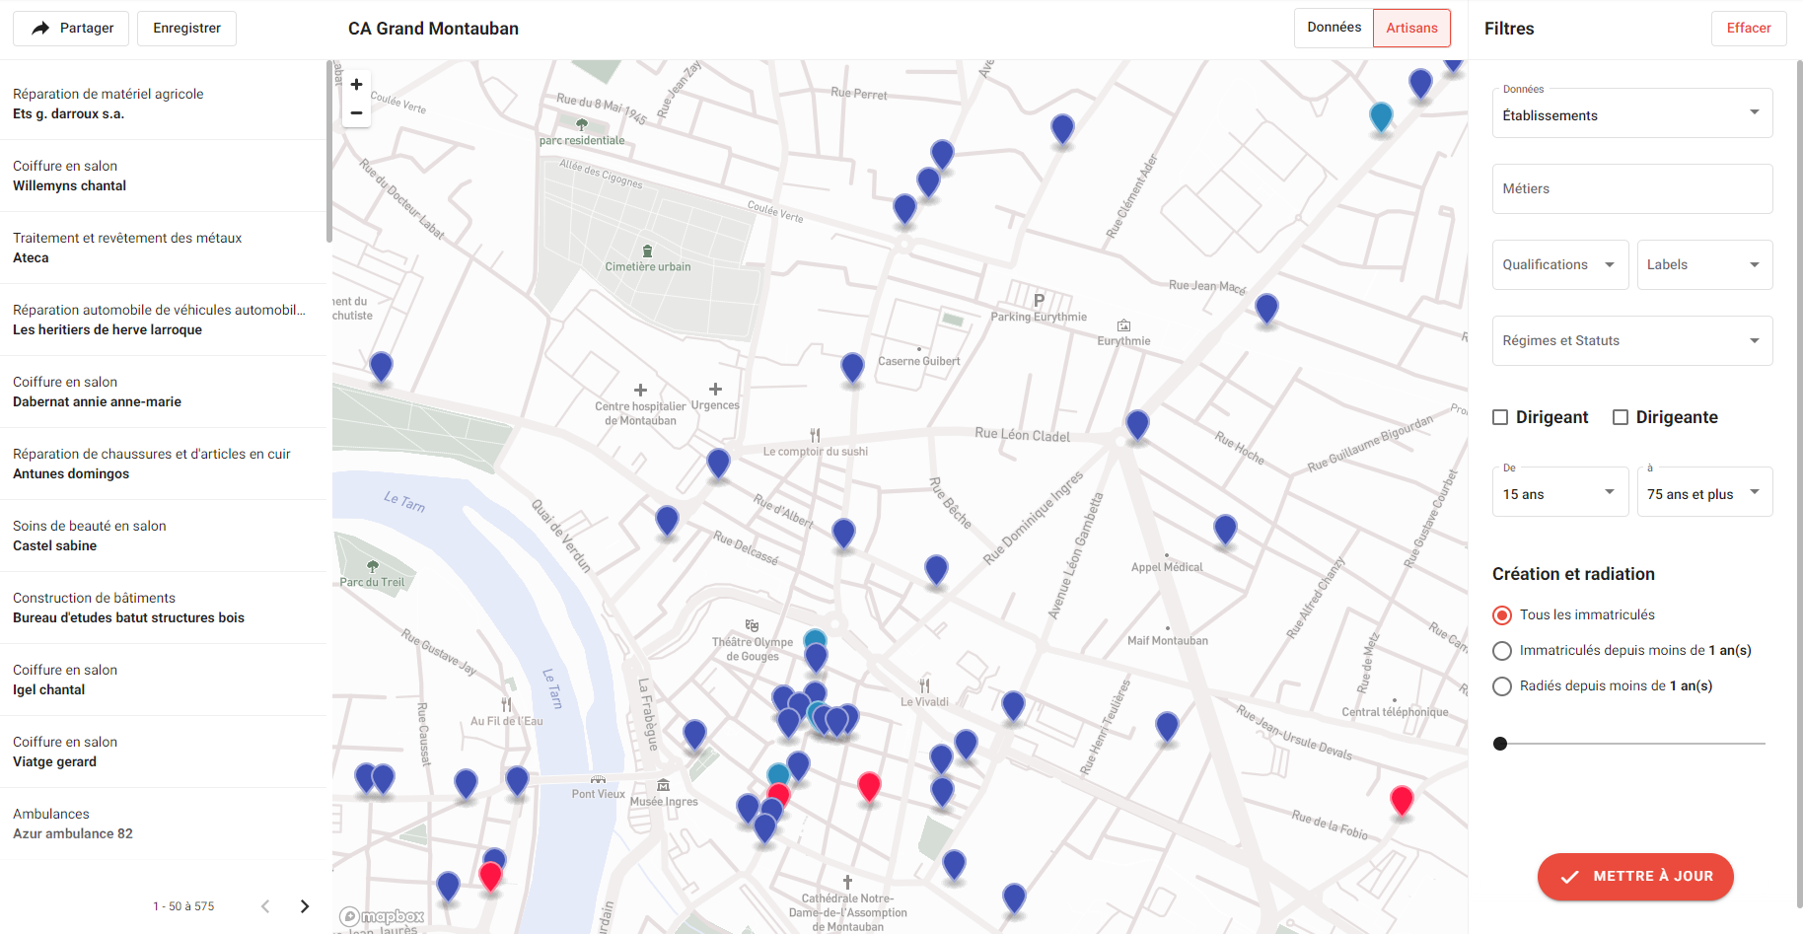Click the filters panel scrollbar
Image resolution: width=1803 pixels, height=934 pixels.
coord(1799,483)
